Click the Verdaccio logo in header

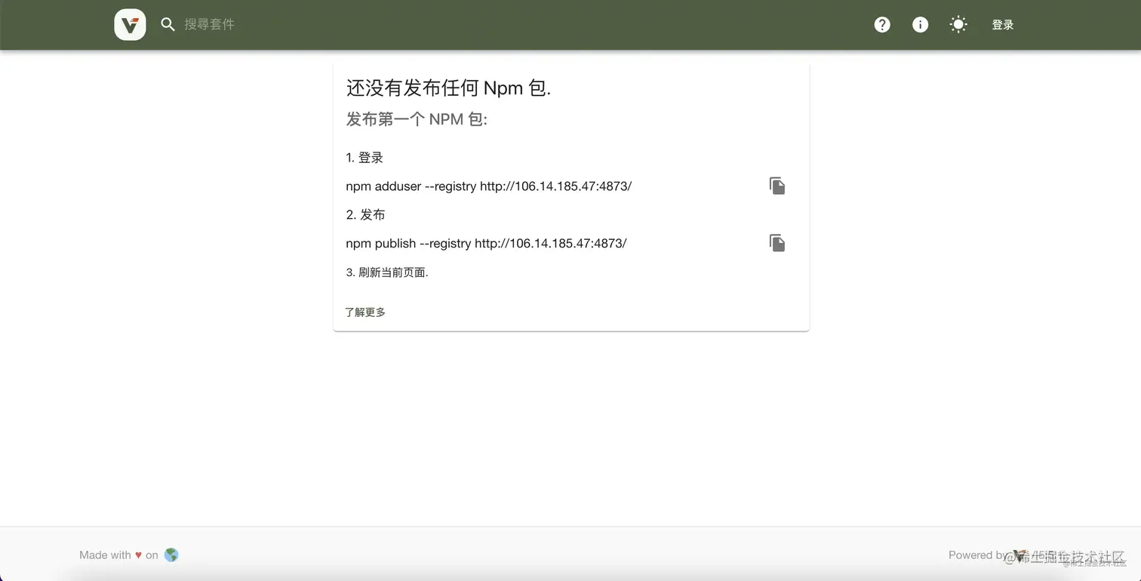pos(130,25)
